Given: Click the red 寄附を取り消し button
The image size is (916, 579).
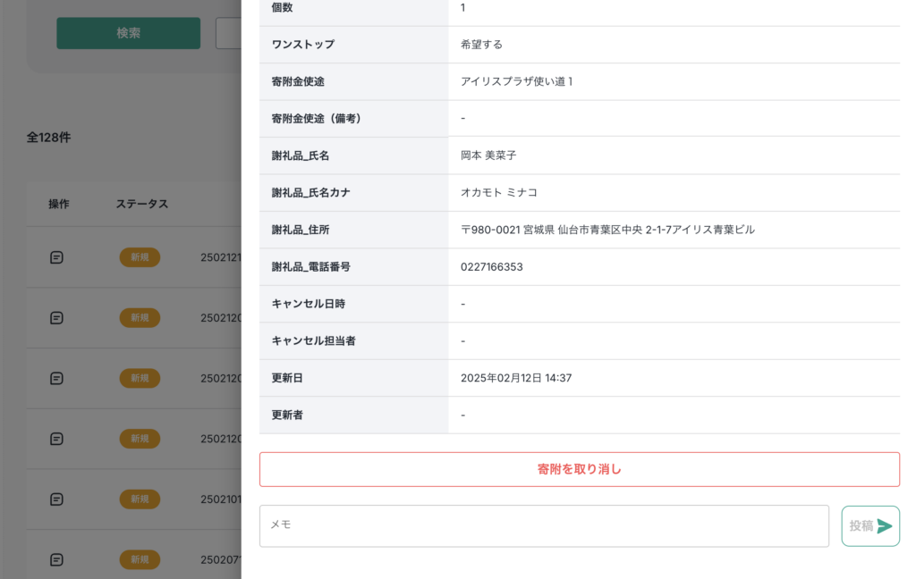Looking at the screenshot, I should click(x=579, y=469).
